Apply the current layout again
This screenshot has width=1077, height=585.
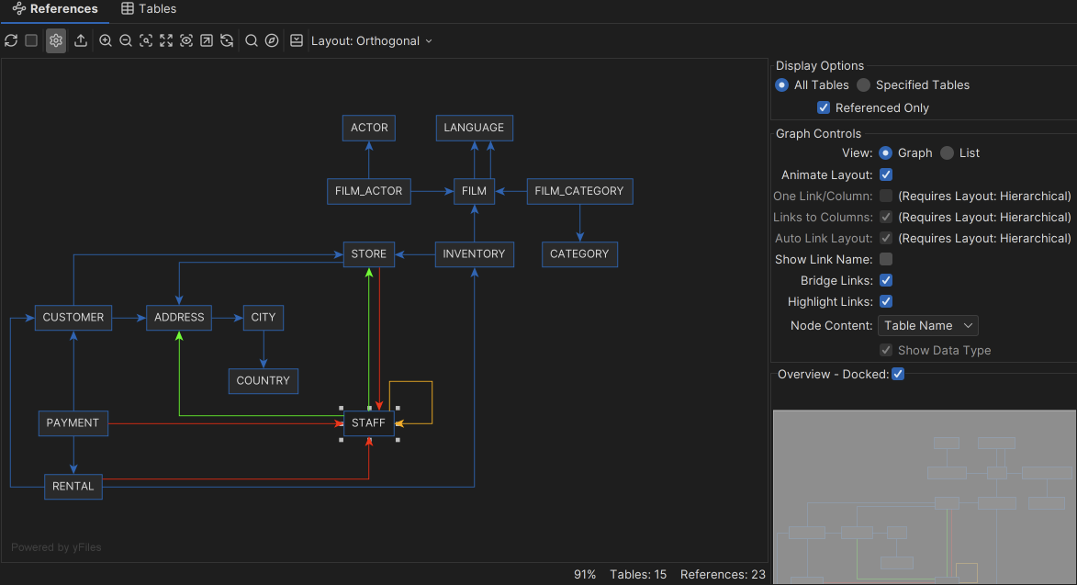(x=227, y=40)
